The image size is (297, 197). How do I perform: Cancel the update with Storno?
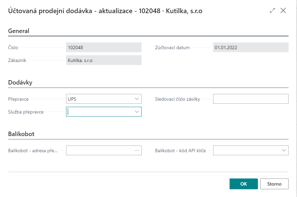pos(274,184)
